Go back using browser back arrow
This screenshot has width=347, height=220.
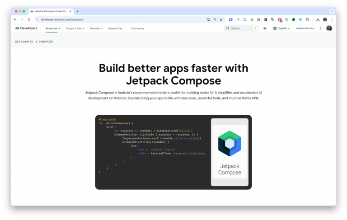click(15, 19)
